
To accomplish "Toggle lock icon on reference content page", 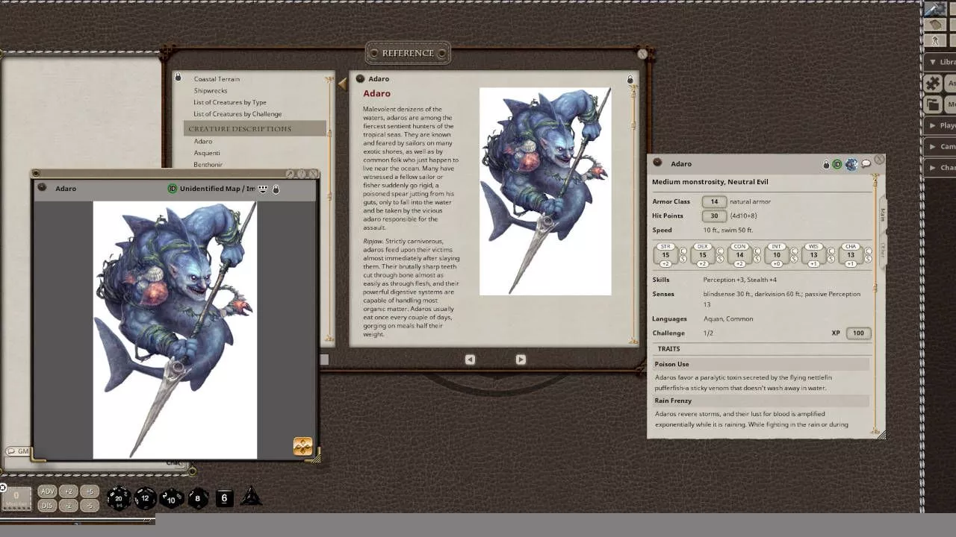I will 630,79.
